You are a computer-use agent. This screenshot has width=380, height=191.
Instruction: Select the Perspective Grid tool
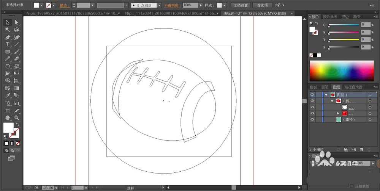click(x=16, y=81)
